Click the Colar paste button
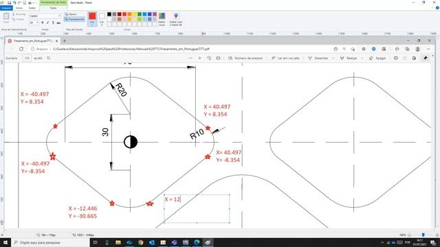The width and height of the screenshot is (440, 247). click(x=6, y=19)
